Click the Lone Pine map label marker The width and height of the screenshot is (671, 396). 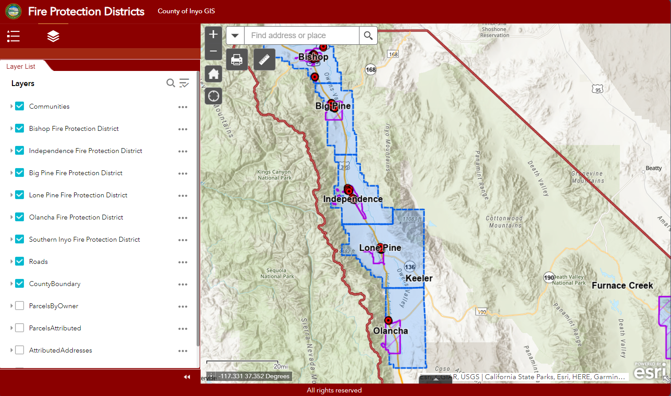coord(381,248)
